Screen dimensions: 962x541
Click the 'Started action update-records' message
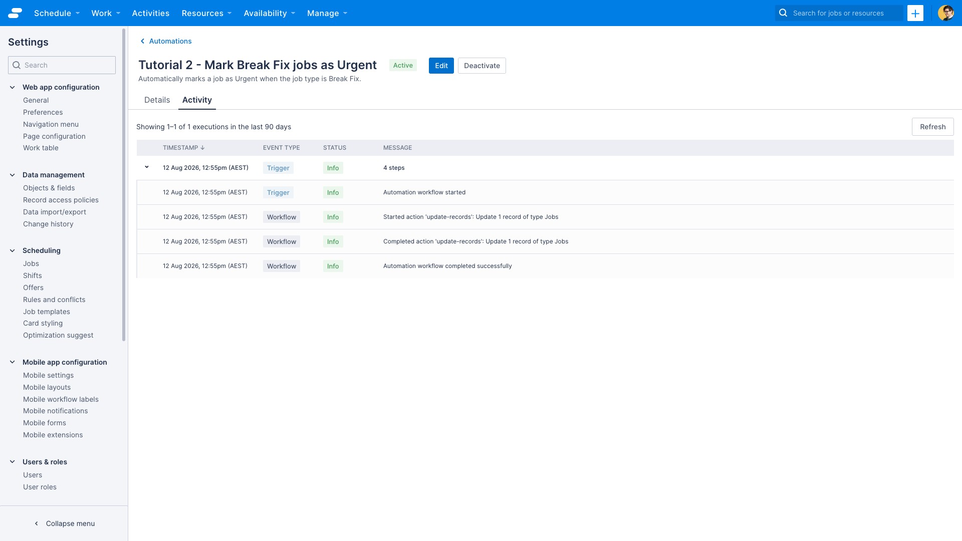(470, 217)
